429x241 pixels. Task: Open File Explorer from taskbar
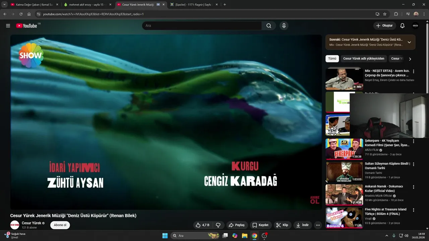245,236
